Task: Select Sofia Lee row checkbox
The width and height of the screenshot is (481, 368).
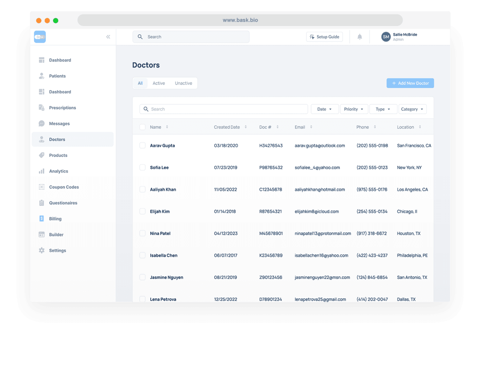Action: (143, 167)
